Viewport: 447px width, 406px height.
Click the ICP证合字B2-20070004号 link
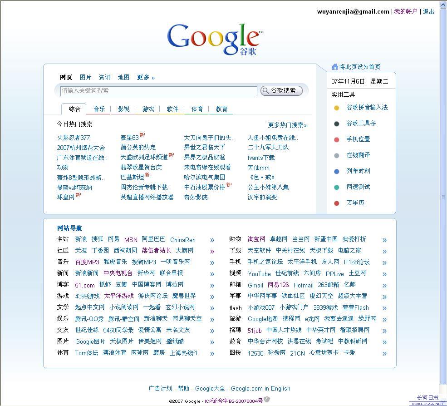tap(233, 401)
